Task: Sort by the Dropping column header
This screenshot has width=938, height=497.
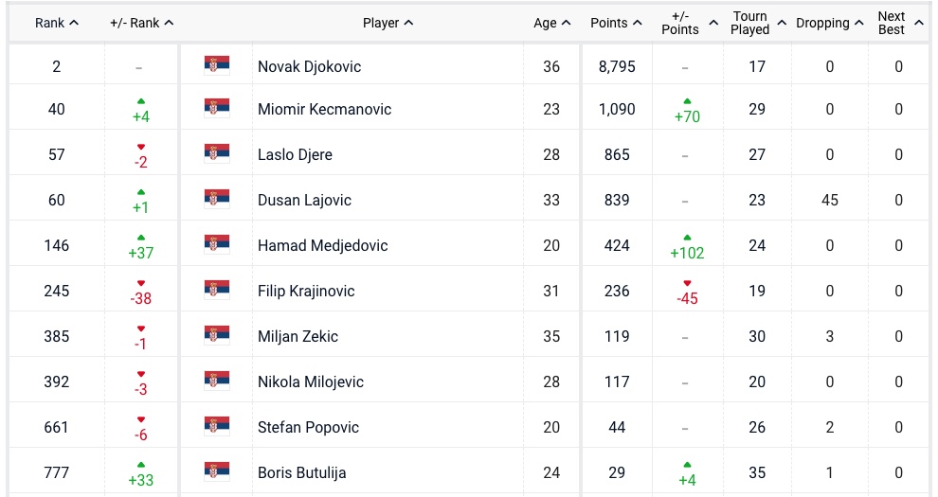Action: point(829,23)
